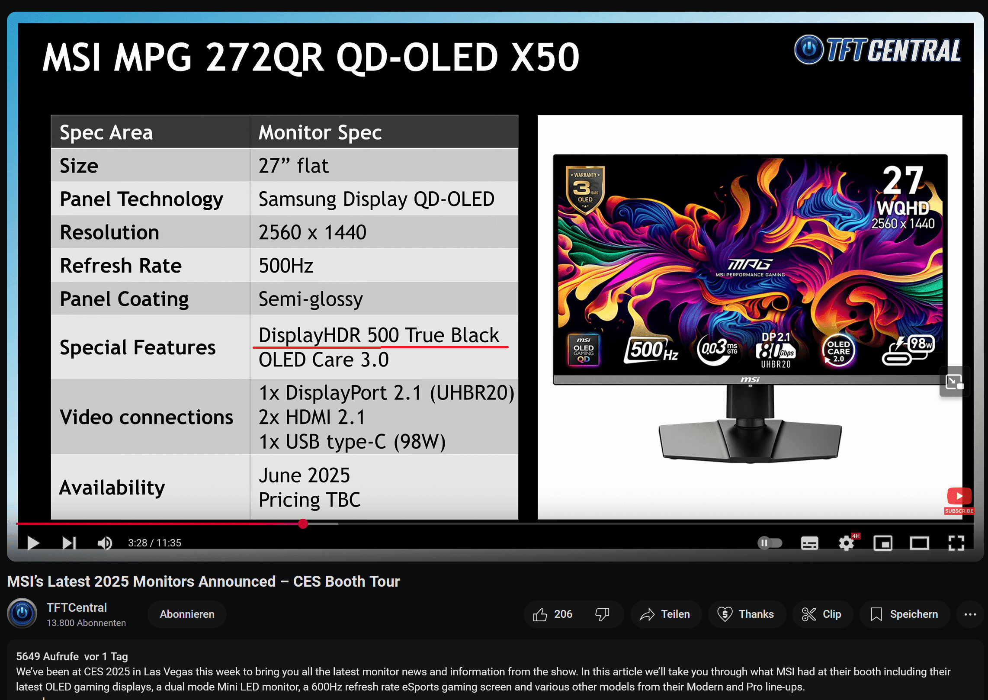Click the 'OLED Care 3.0' text

(x=324, y=360)
